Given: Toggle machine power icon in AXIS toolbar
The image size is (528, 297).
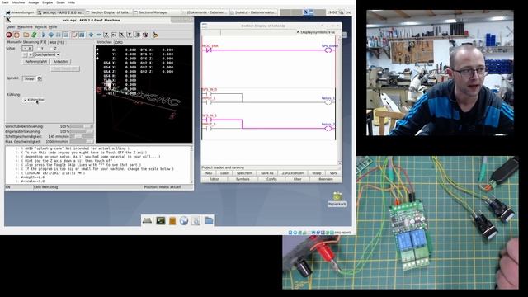Looking at the screenshot, I should 16,35.
